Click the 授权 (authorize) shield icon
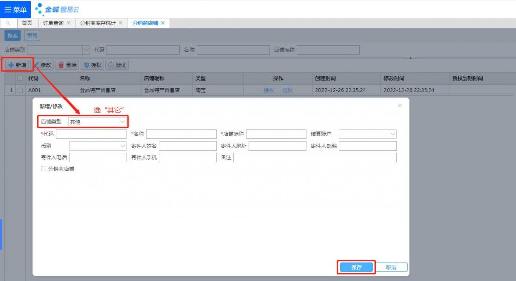516x281 pixels. (x=86, y=65)
